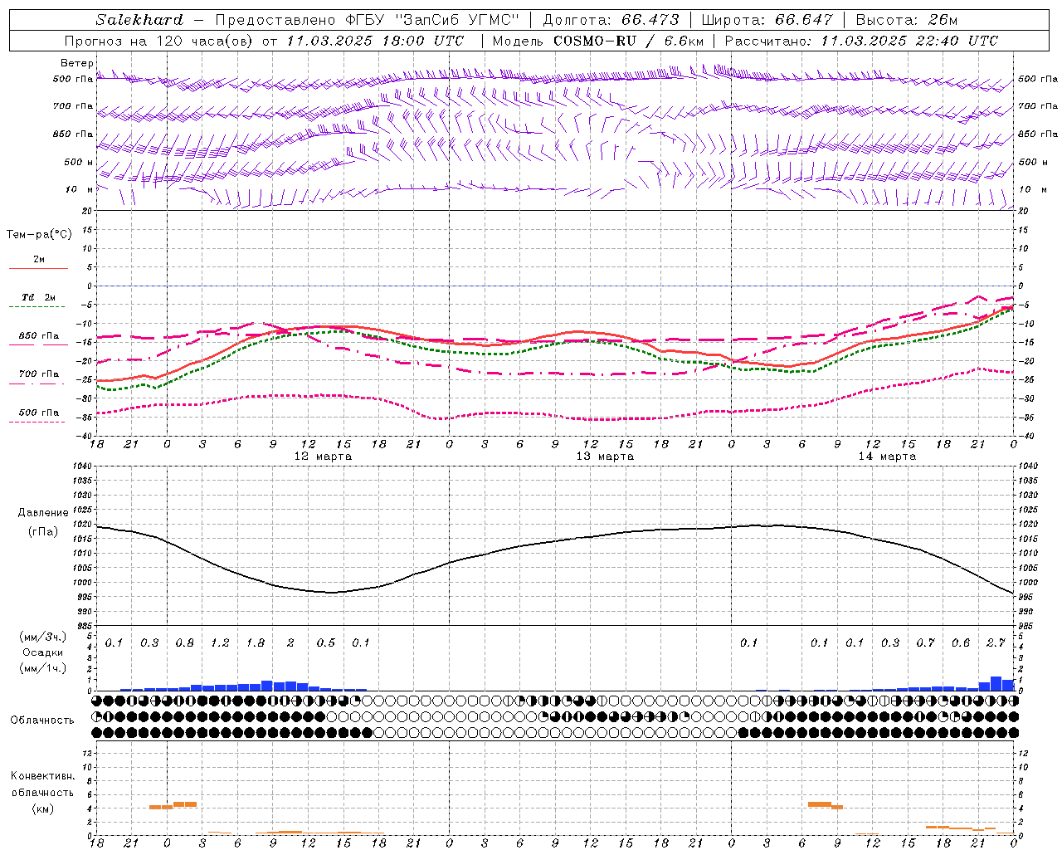This screenshot has height=850, width=1062.
Task: Click the "(мм/1ч.)" precipitation unit label
Action: pyautogui.click(x=42, y=668)
